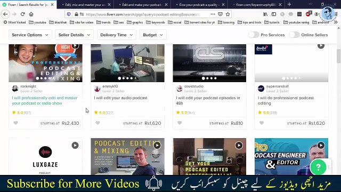The width and height of the screenshot is (341, 192).
Task: Open 'I will edit your audio podcast' gig
Action: pyautogui.click(x=121, y=98)
